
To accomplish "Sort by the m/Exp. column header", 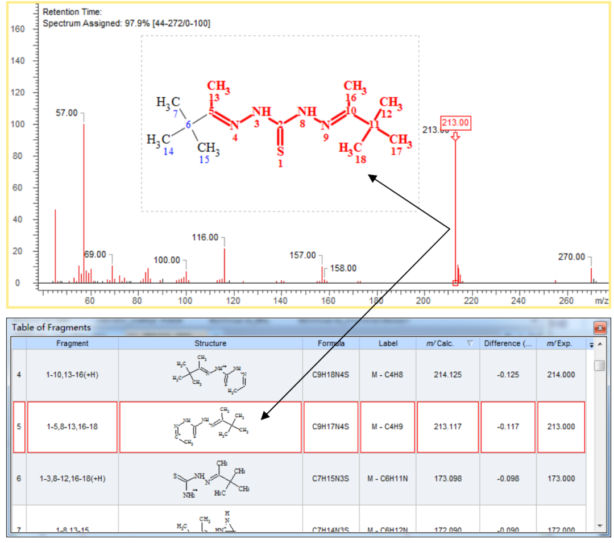I will (559, 343).
